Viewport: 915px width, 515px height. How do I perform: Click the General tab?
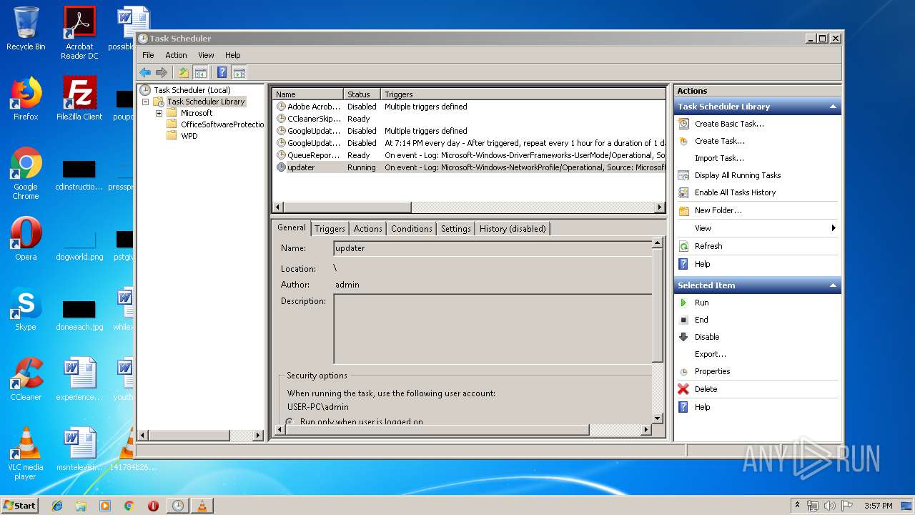tap(292, 227)
